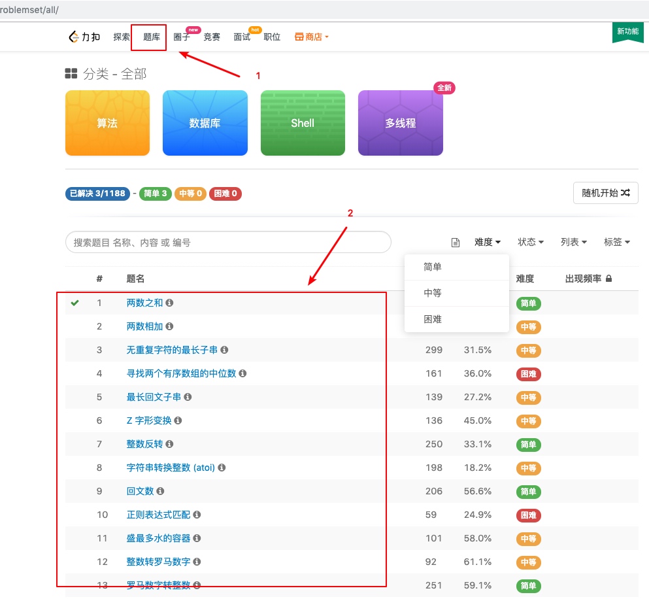This screenshot has width=649, height=599.
Task: Open problem 字符串转换整数 (atoi)
Action: tap(171, 468)
